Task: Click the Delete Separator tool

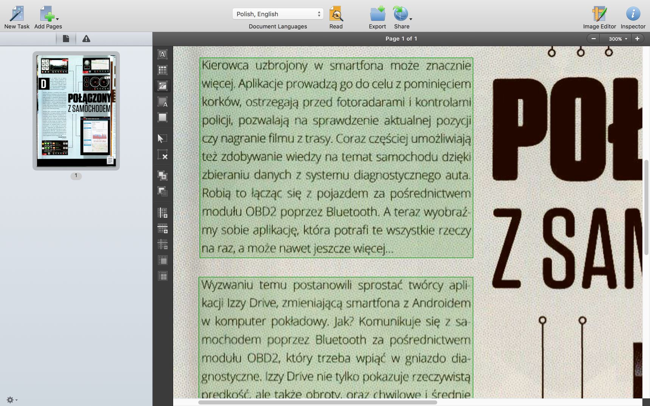Action: point(162,244)
